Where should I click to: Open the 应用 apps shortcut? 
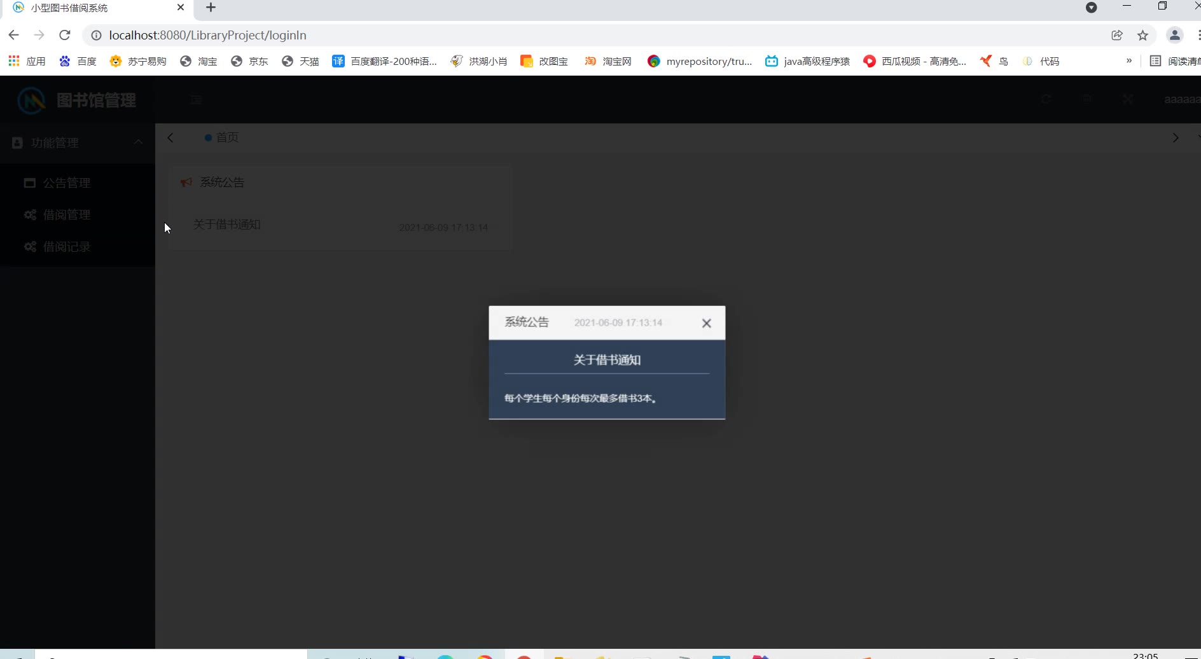[27, 61]
